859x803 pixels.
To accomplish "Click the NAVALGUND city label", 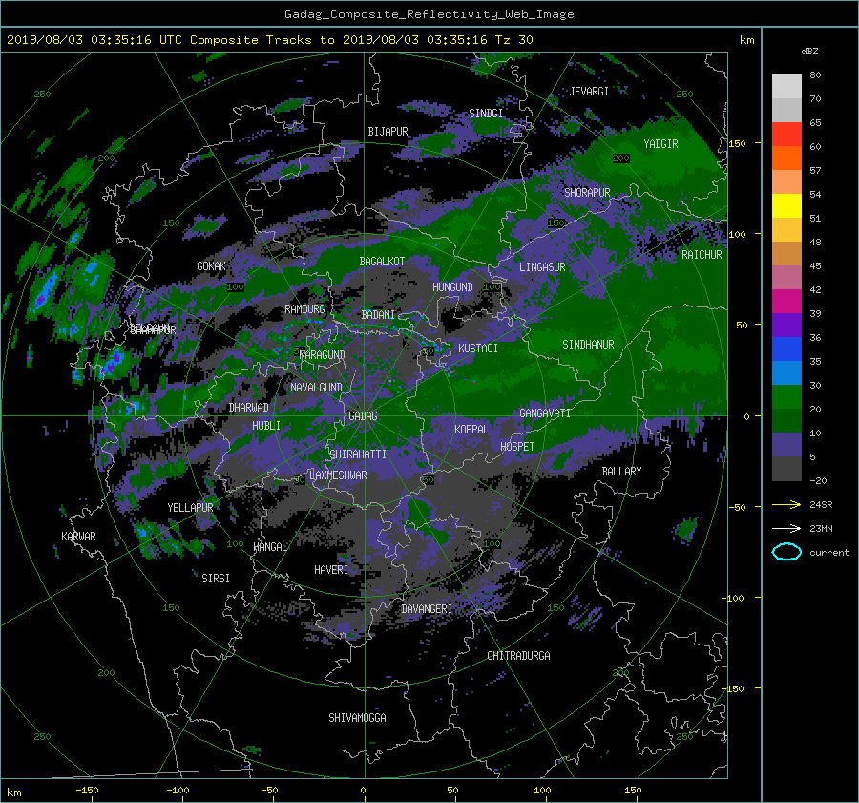I will tap(316, 388).
